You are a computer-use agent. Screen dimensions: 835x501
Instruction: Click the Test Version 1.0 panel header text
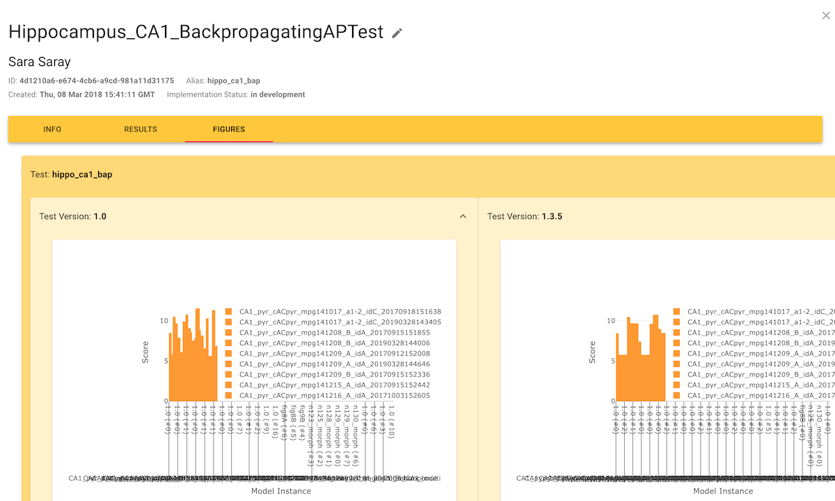click(x=73, y=216)
